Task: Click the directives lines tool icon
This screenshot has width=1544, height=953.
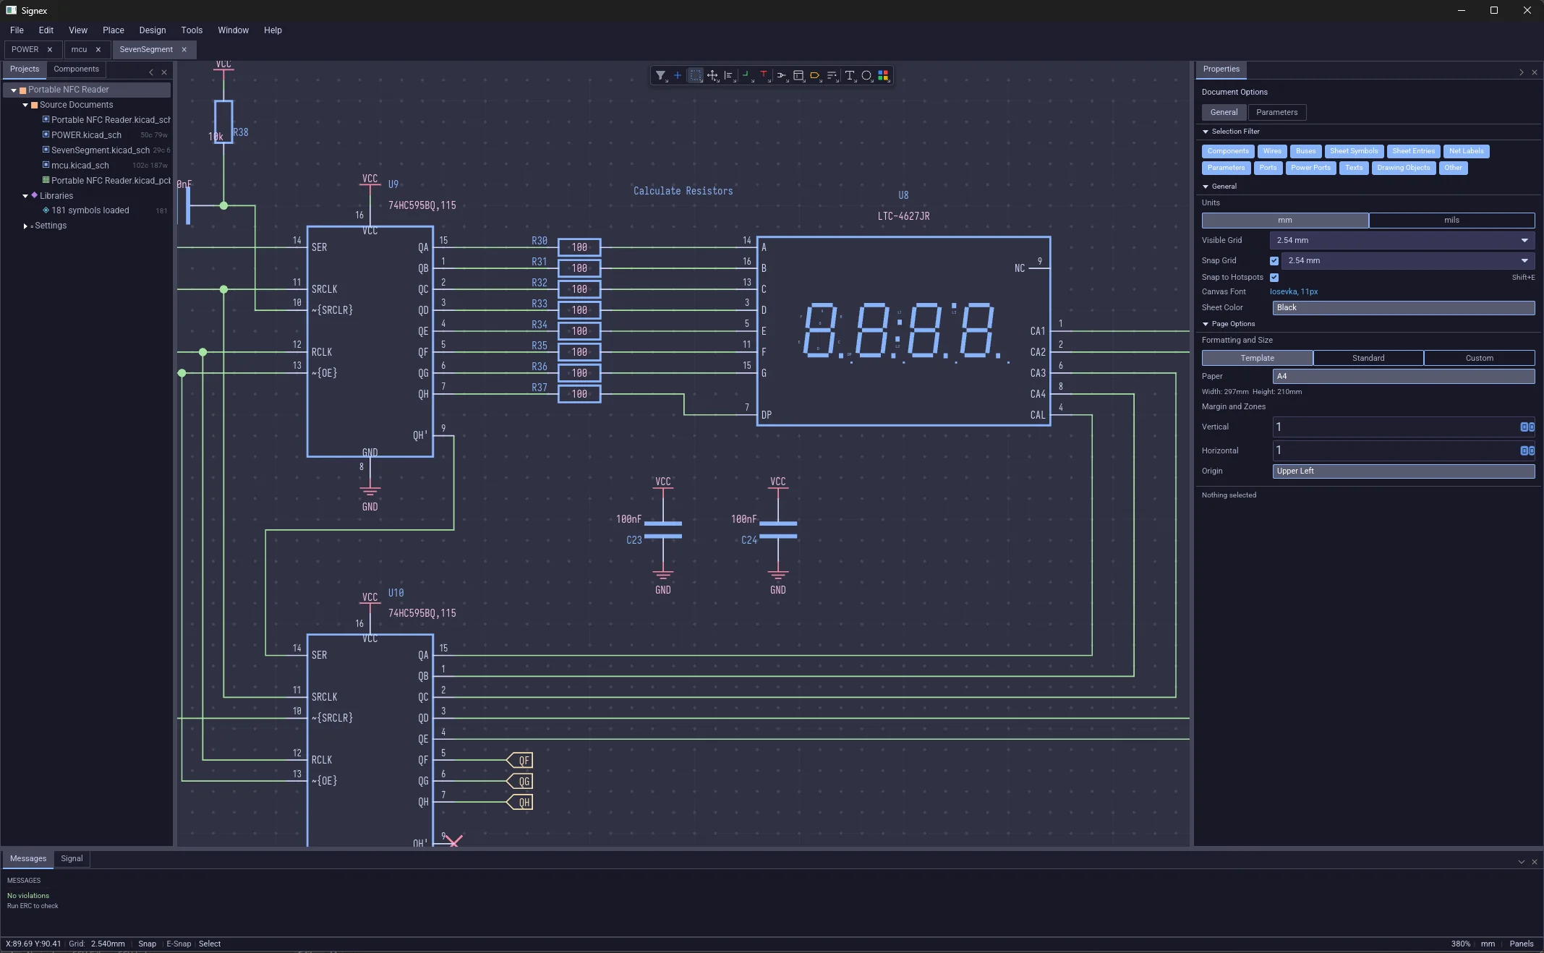Action: pyautogui.click(x=832, y=75)
